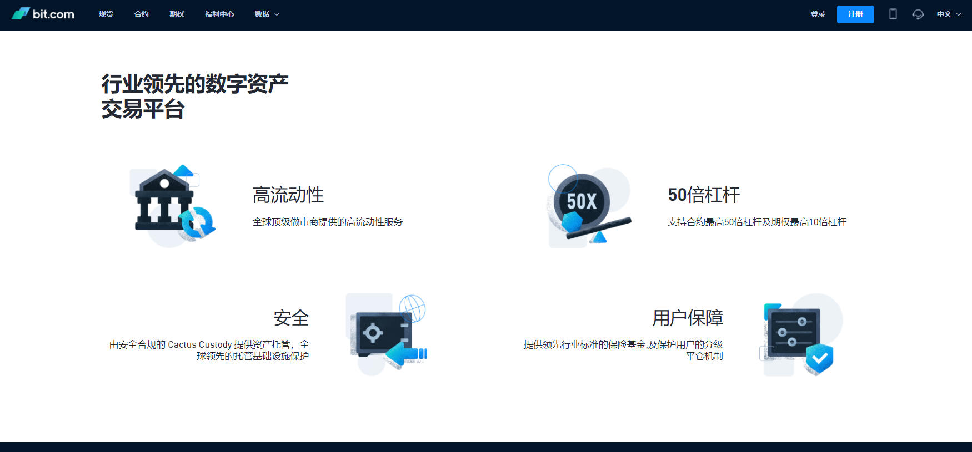Select the 安全 heading
This screenshot has width=972, height=452.
click(x=291, y=318)
